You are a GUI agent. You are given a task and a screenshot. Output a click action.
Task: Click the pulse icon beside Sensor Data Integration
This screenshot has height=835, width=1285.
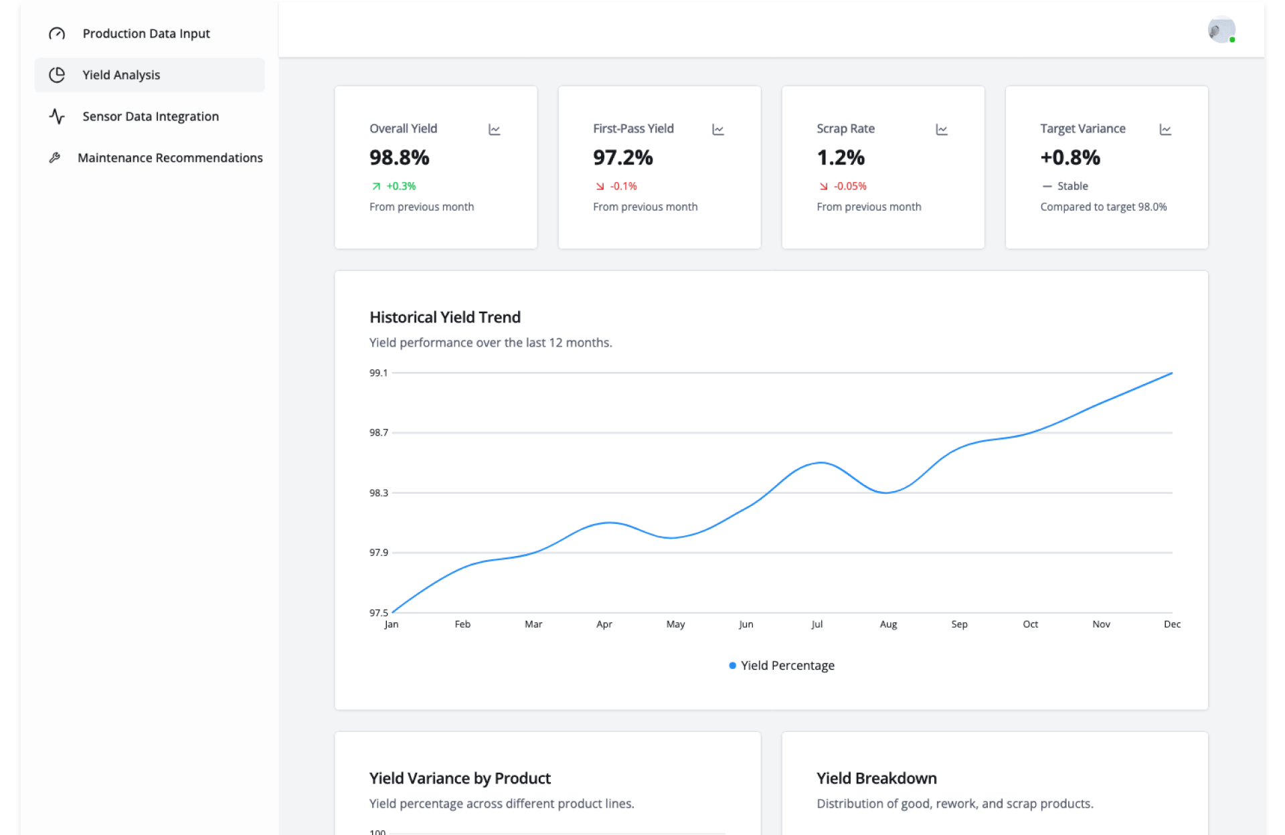pyautogui.click(x=57, y=116)
